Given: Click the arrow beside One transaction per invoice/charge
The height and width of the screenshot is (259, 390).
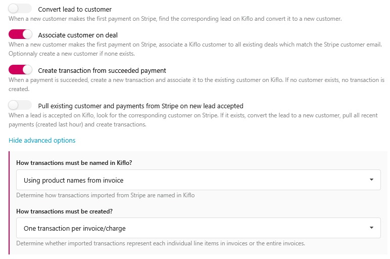Looking at the screenshot, I should (x=371, y=228).
